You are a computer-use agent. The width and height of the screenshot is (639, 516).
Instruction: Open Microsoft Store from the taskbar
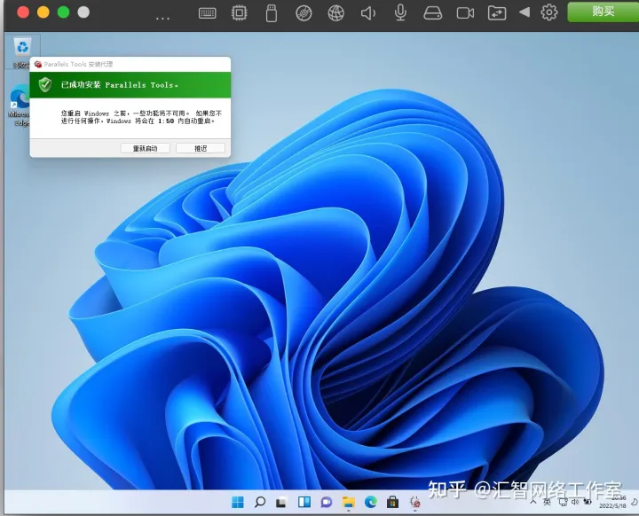(392, 502)
